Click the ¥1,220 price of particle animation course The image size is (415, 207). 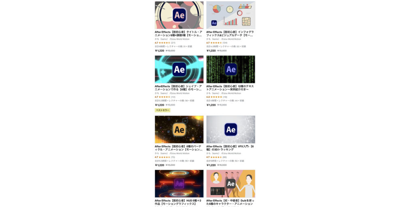coord(160,165)
